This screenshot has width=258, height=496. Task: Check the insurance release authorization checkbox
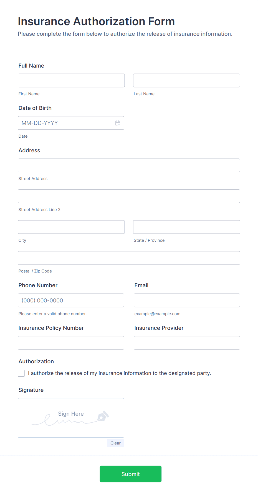coord(21,373)
